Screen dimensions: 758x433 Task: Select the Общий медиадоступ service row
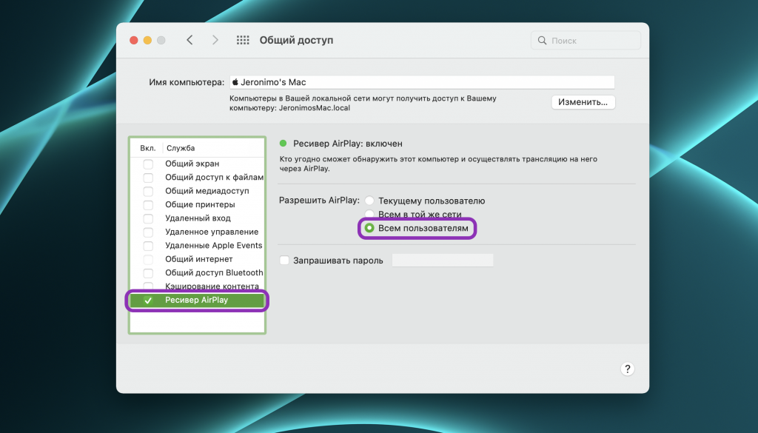click(x=197, y=191)
